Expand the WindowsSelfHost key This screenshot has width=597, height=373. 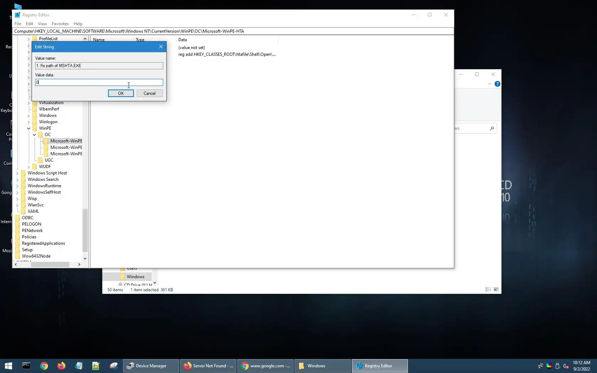(x=17, y=192)
